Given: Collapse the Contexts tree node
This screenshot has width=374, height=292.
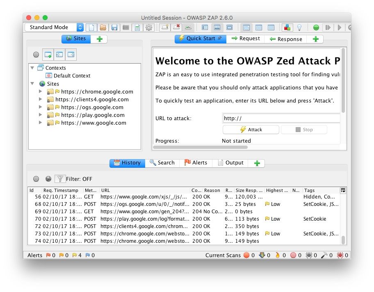Looking at the screenshot, I should (x=32, y=68).
